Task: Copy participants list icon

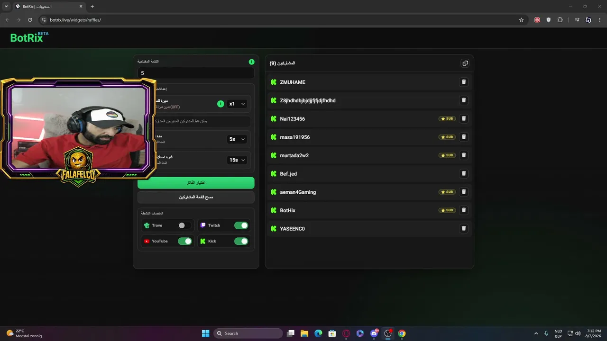Action: tap(465, 63)
